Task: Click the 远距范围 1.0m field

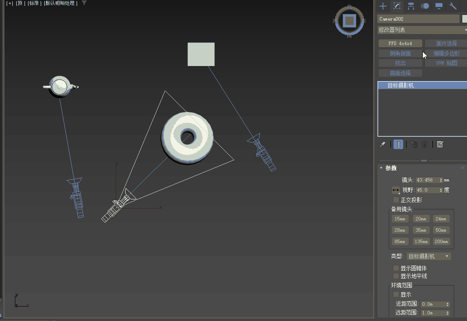Action: 433,313
